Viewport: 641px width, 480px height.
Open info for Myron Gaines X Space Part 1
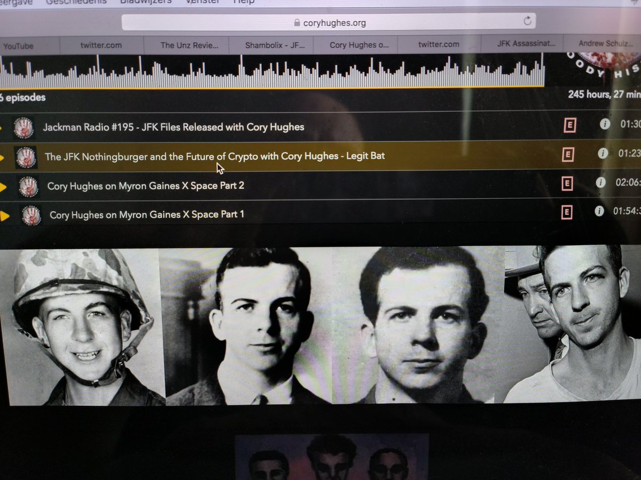[599, 211]
